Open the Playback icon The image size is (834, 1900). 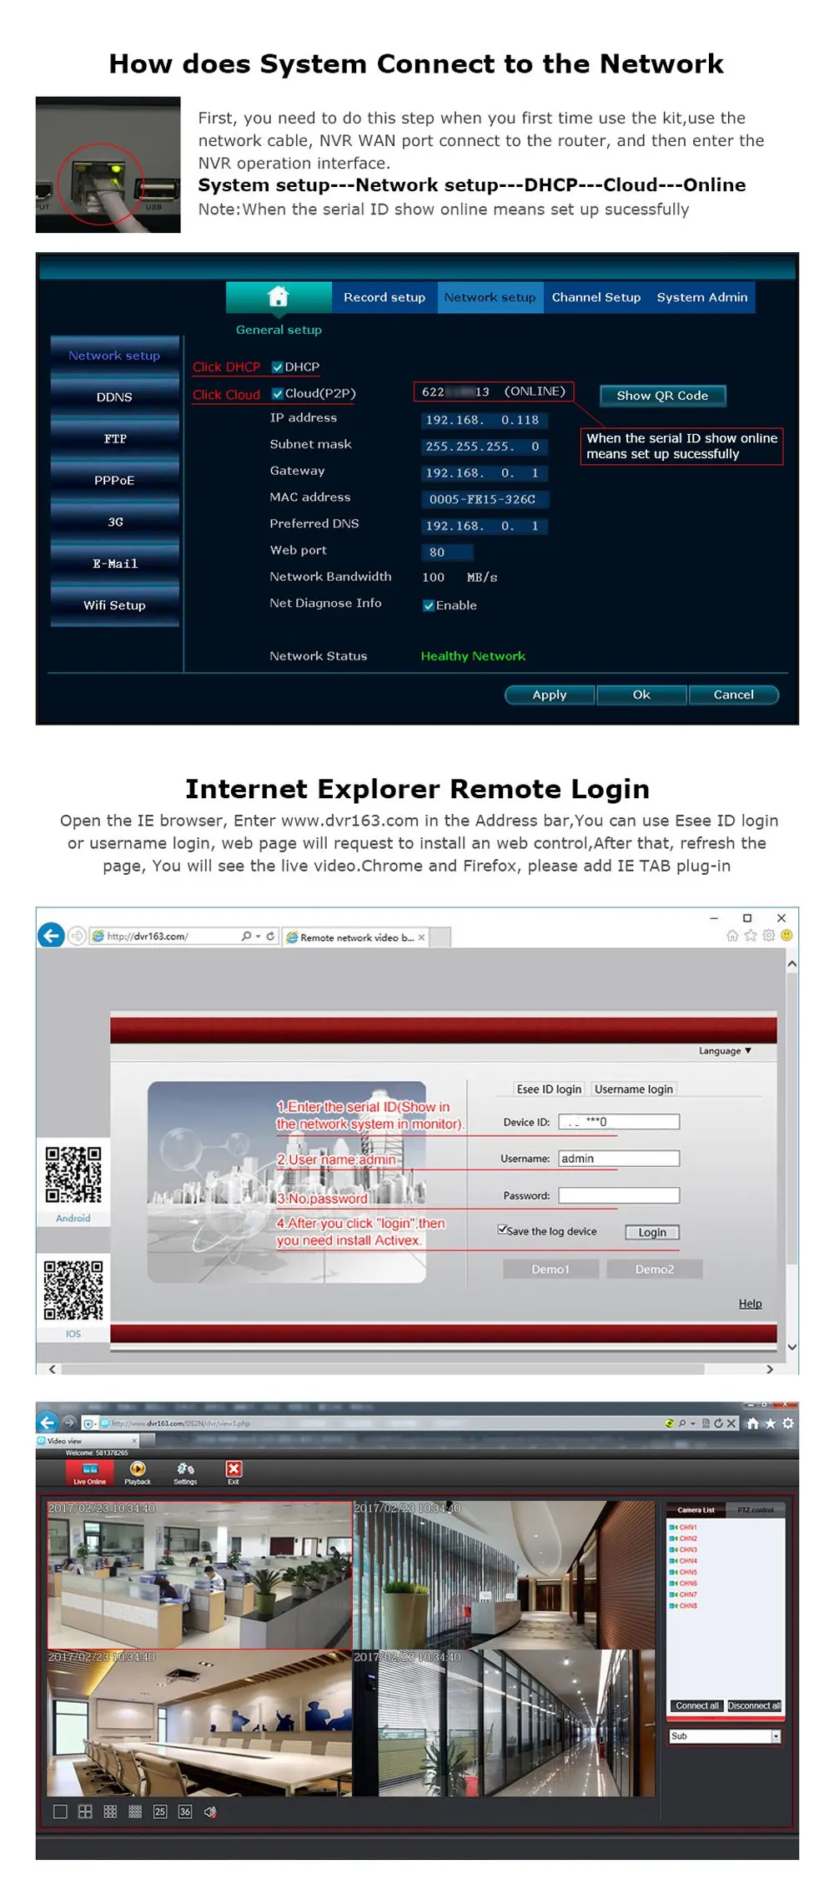coord(138,1473)
